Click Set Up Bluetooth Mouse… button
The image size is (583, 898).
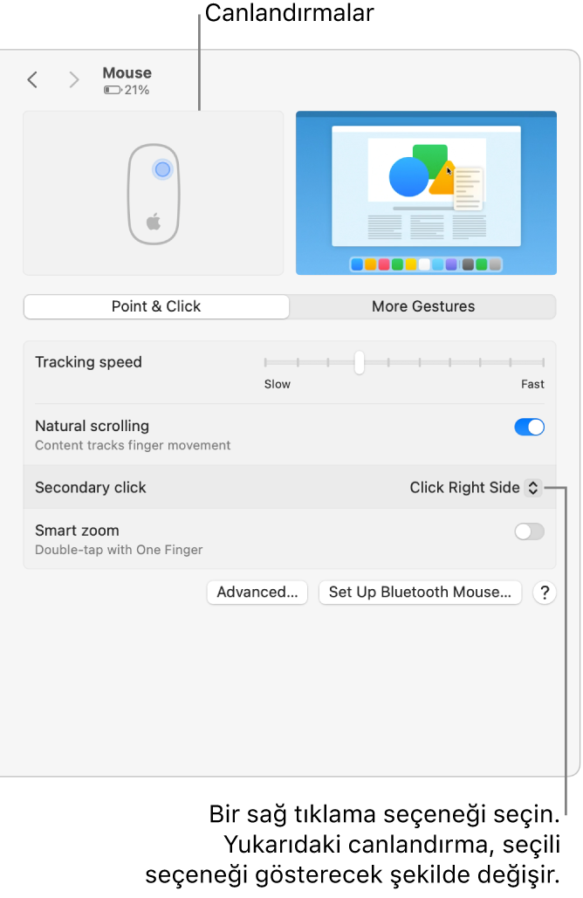tap(420, 593)
